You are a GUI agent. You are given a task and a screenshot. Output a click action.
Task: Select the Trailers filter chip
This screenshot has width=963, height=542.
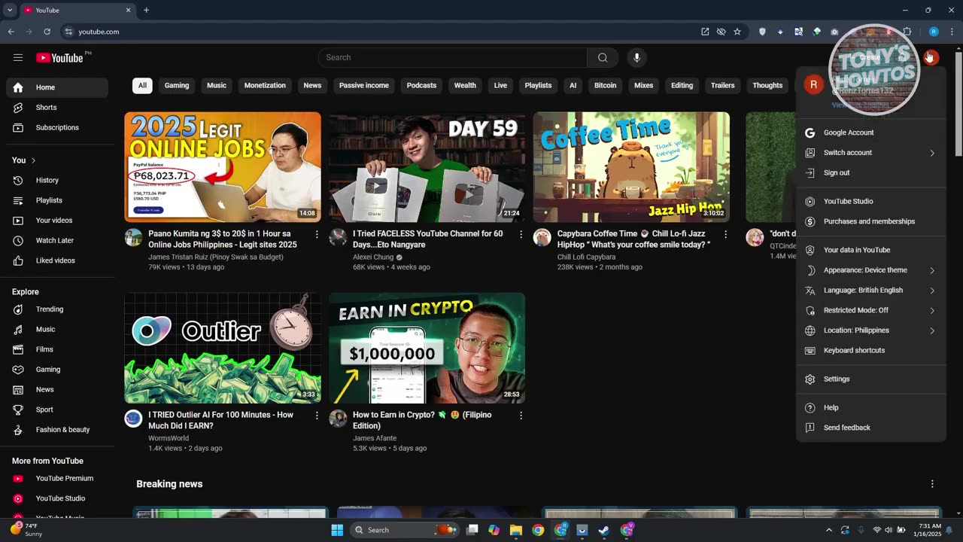point(722,86)
